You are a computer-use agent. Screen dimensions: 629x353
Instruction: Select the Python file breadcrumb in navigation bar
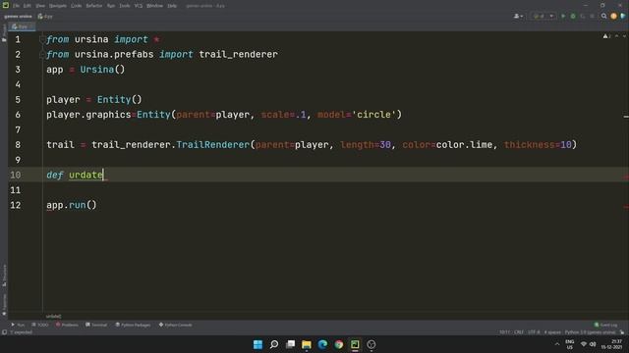tap(45, 17)
